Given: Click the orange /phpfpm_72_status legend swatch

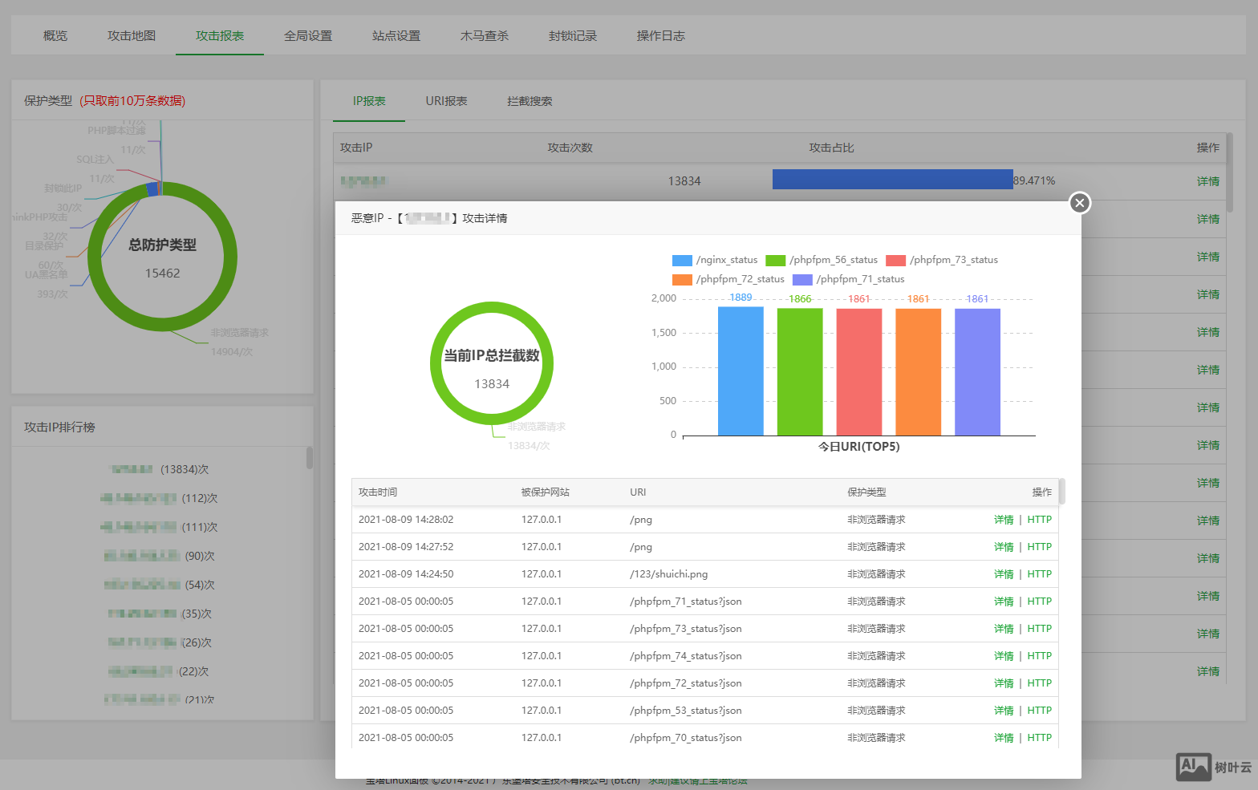Looking at the screenshot, I should [x=682, y=279].
